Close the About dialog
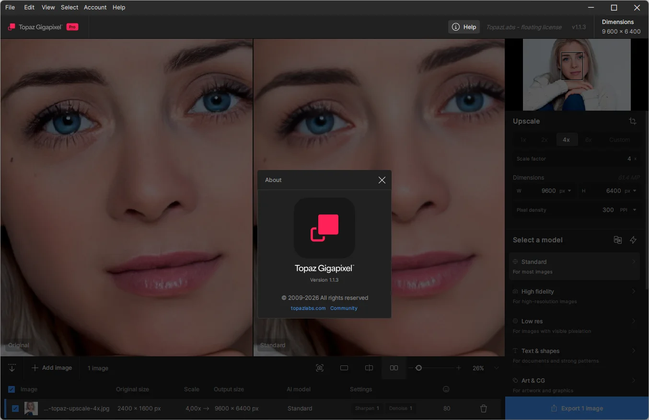This screenshot has width=649, height=420. tap(382, 180)
